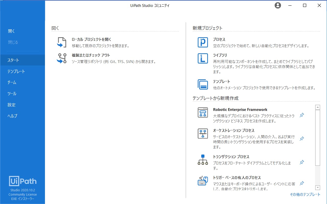
Task: Pin the トリガー ベースの有人のプロセス template
Action: 302,183
